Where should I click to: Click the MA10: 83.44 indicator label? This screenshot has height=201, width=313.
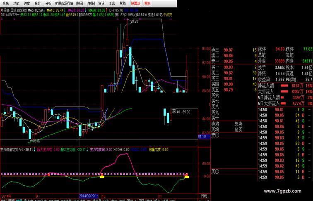click(55, 10)
